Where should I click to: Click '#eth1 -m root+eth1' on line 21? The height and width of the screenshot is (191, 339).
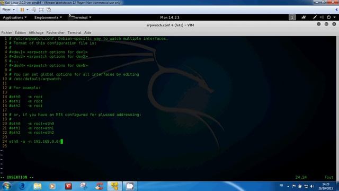[31, 128]
